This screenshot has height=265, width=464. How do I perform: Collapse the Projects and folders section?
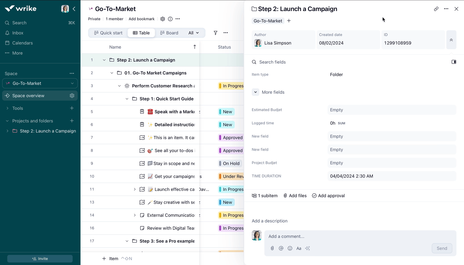[7, 121]
